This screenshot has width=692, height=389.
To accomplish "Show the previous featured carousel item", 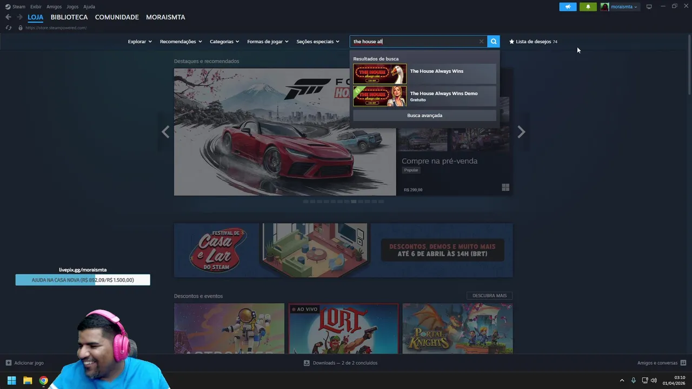I will tap(165, 132).
